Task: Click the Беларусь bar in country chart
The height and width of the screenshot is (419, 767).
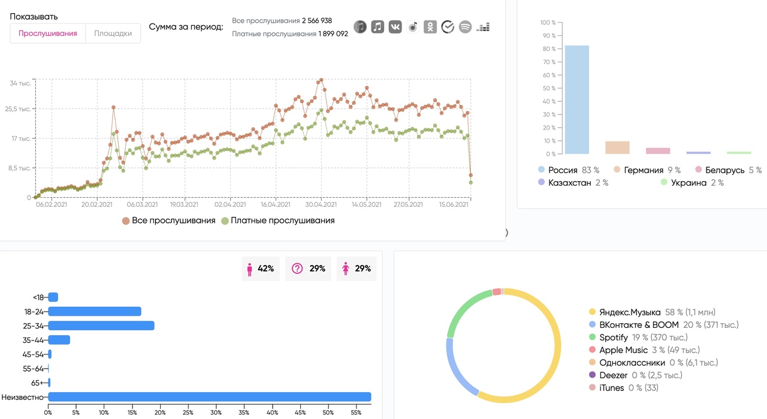Action: (x=658, y=150)
